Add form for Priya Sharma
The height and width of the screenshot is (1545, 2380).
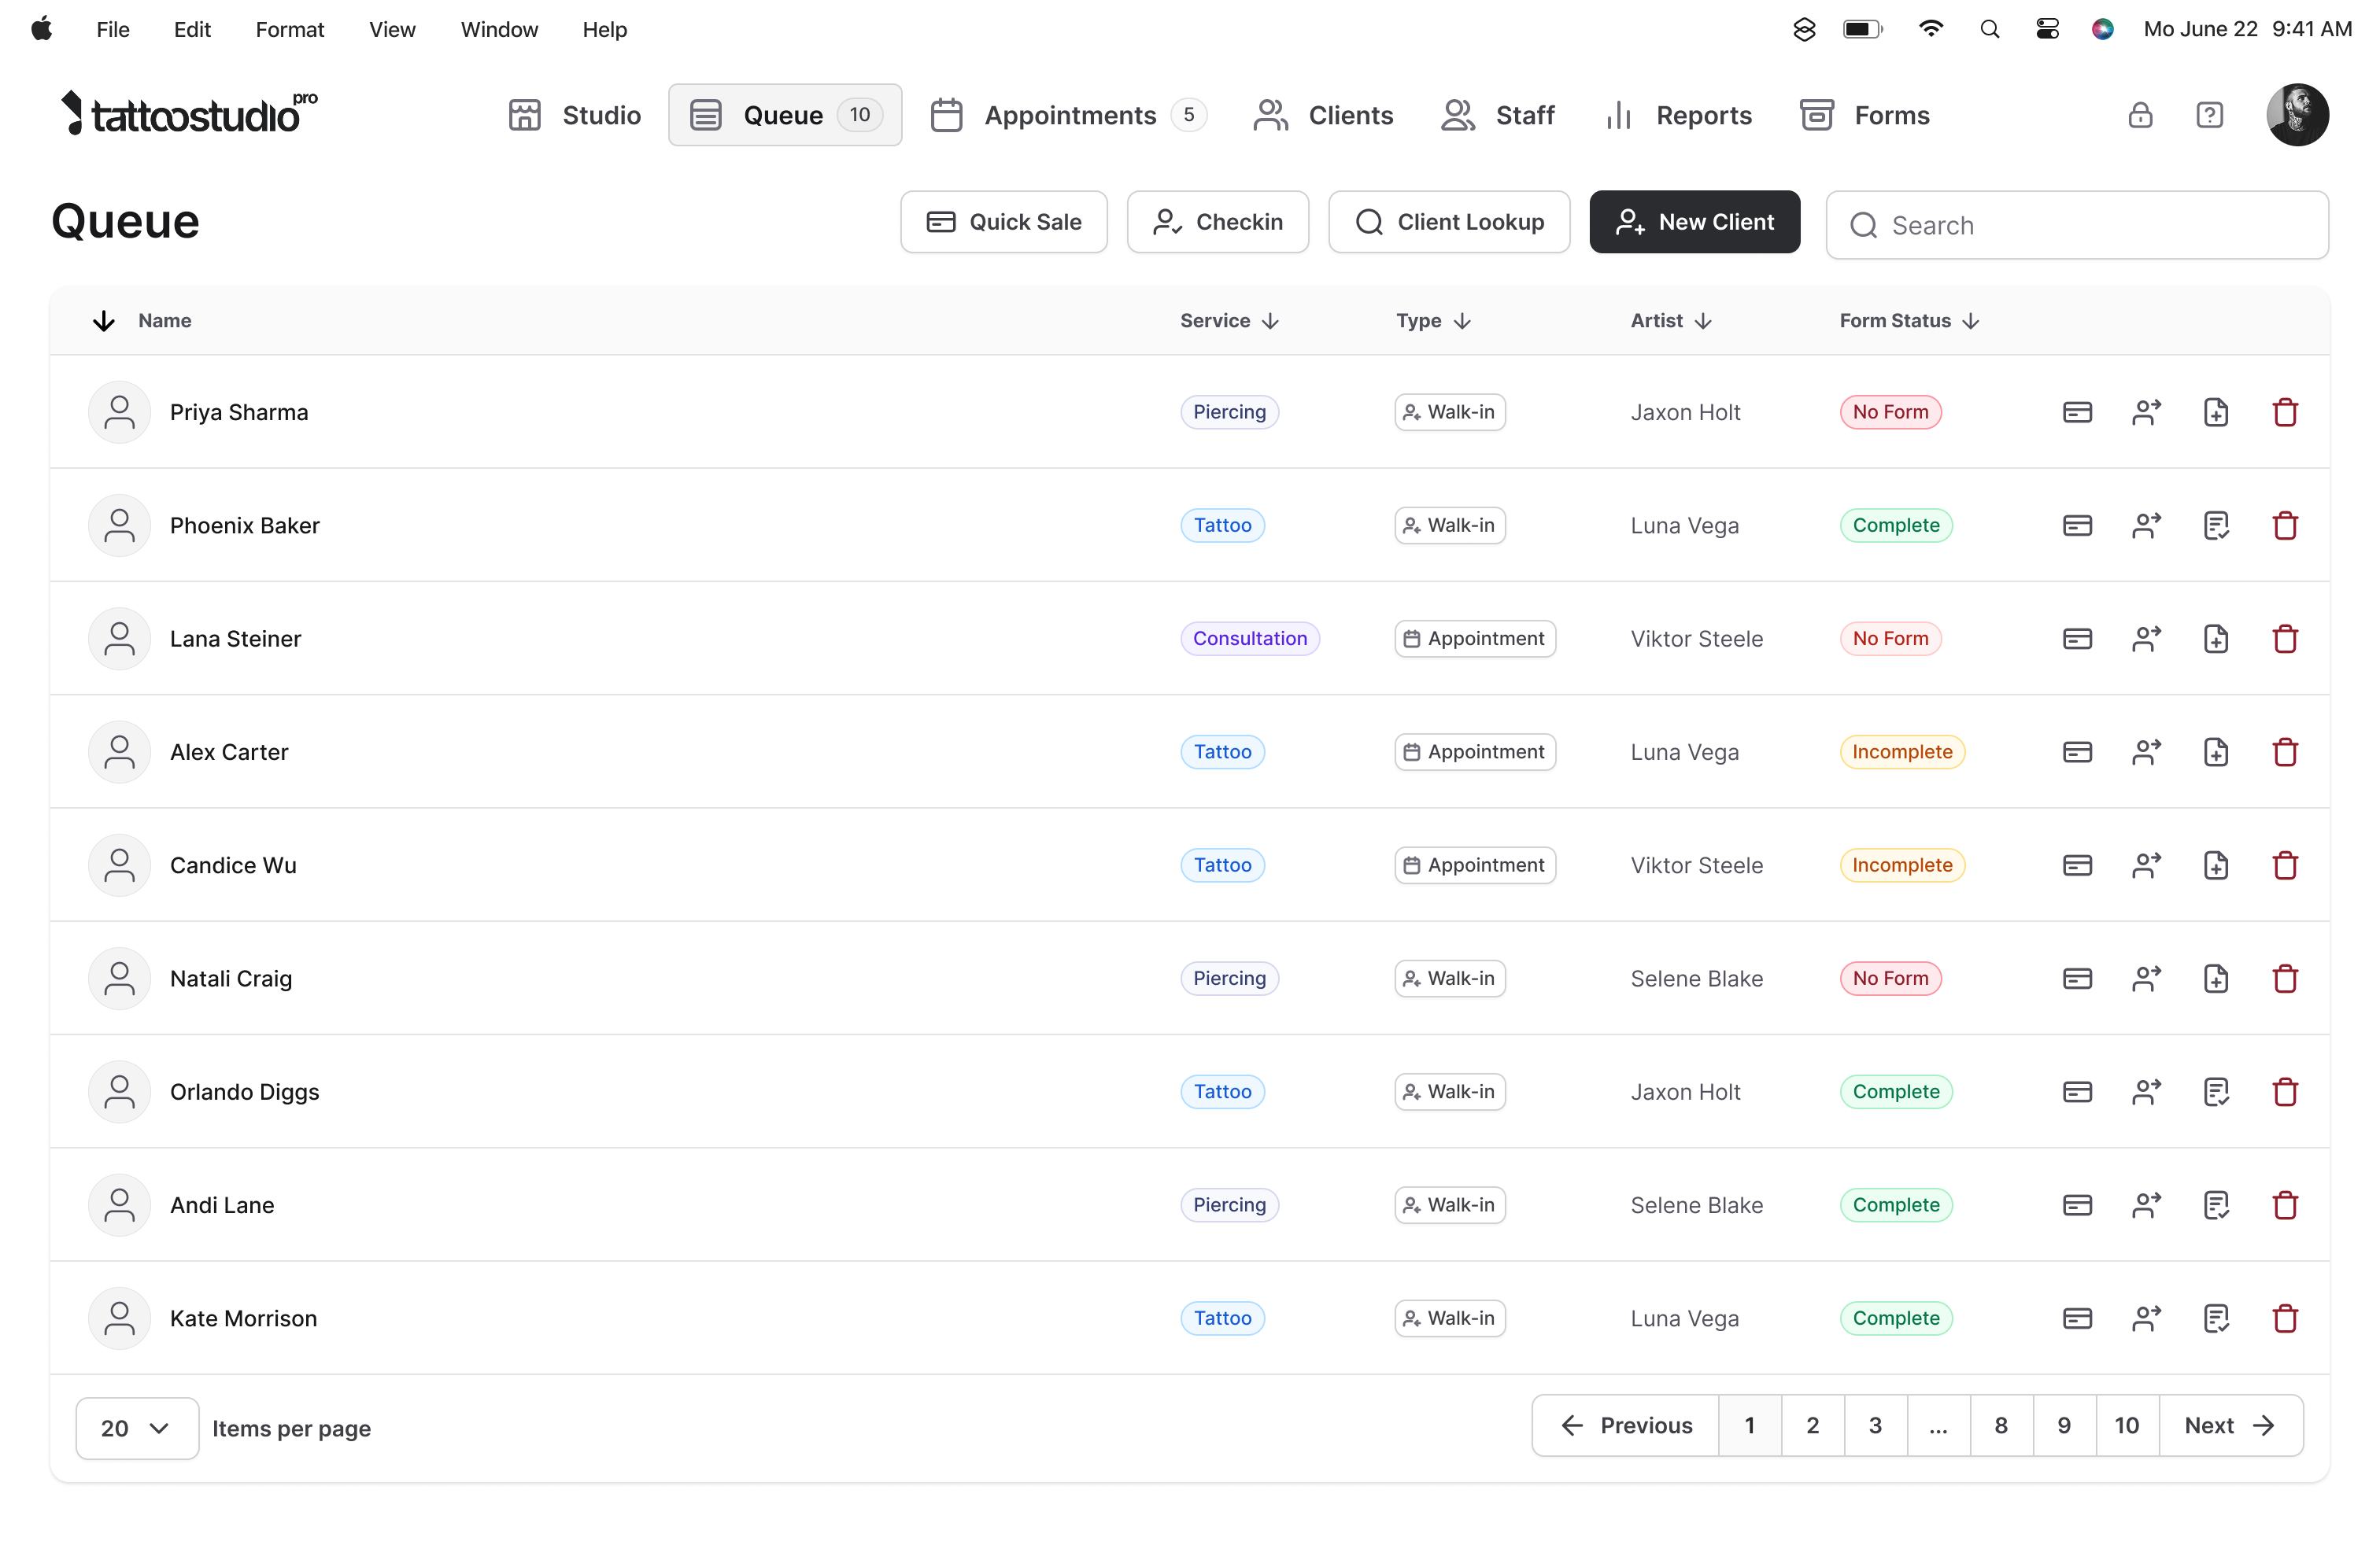(2216, 411)
